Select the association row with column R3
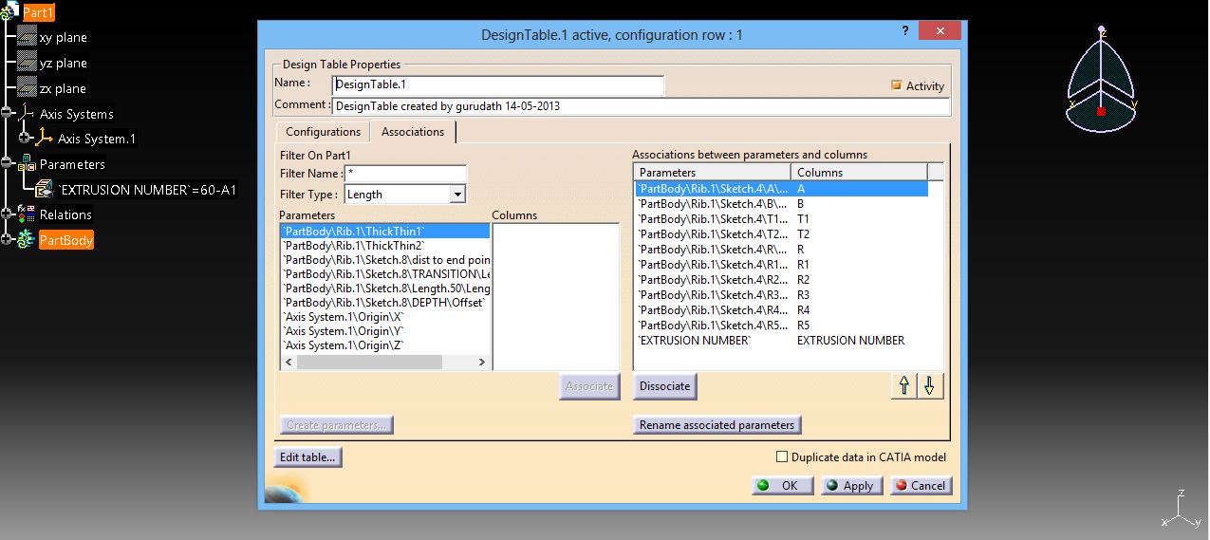Image resolution: width=1210 pixels, height=540 pixels. [x=781, y=295]
